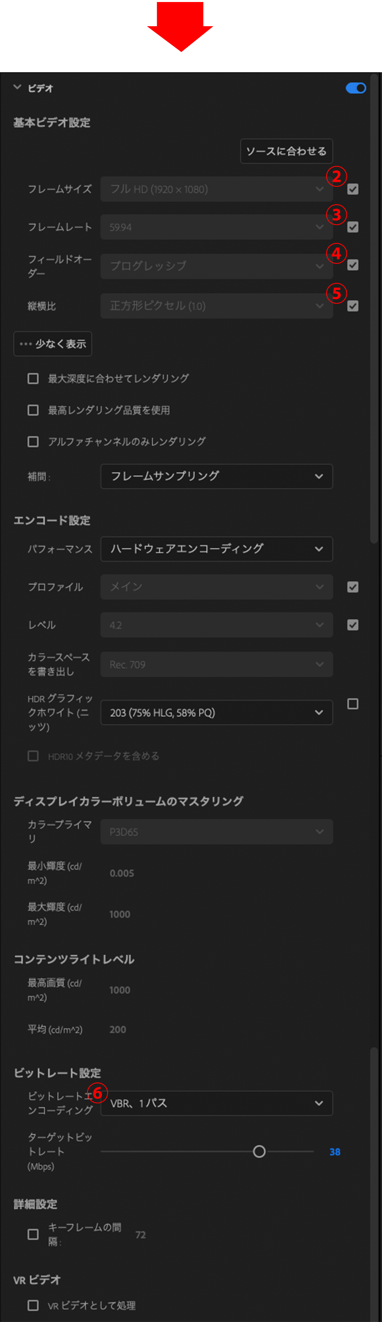
Task: Click the ターゲットビットレート slider handle
Action: (x=260, y=1152)
